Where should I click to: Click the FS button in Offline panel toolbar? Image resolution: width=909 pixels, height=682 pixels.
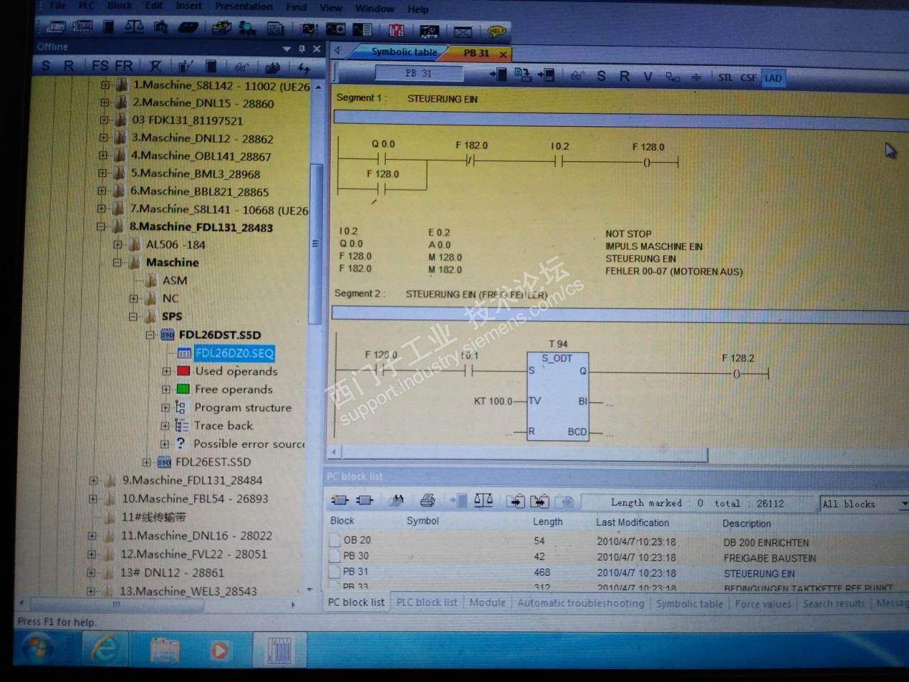(100, 66)
